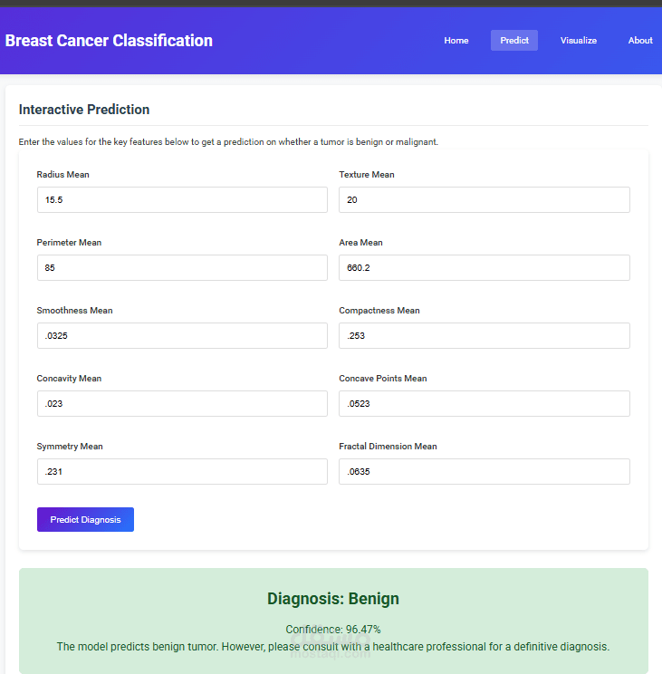
Task: Open the Home navigation link
Action: click(x=456, y=41)
